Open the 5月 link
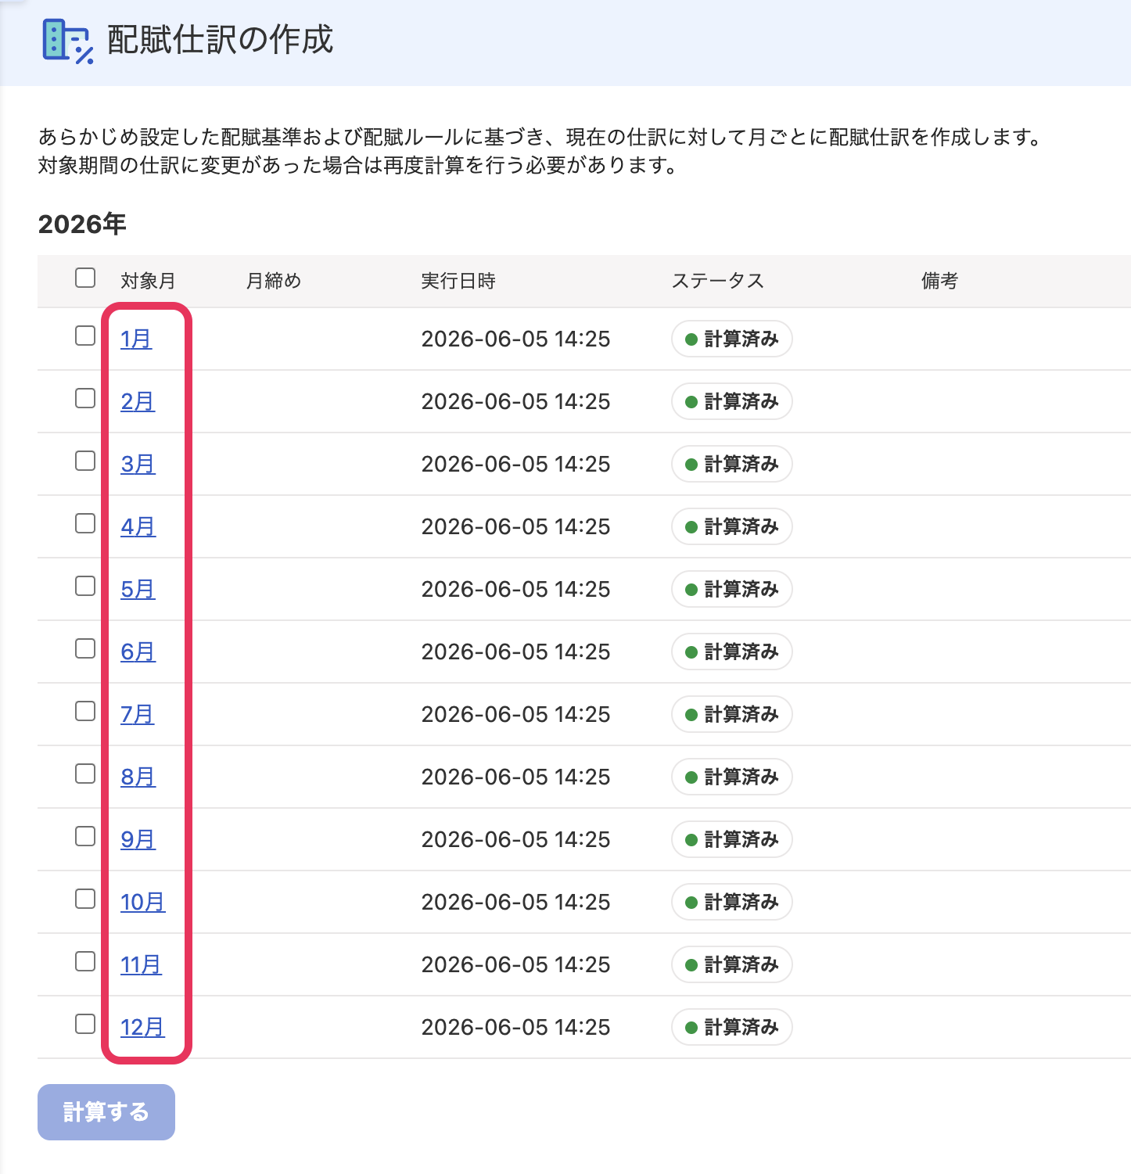The height and width of the screenshot is (1174, 1131). tap(138, 589)
